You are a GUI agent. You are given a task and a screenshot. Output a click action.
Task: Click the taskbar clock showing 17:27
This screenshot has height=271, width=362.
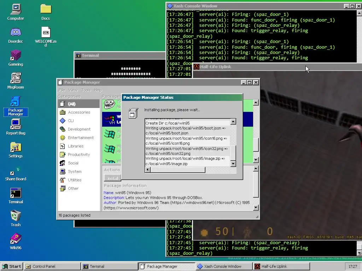(x=352, y=266)
